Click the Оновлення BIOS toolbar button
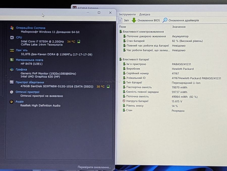Screen dimensions: 227x171 coord(146,20)
